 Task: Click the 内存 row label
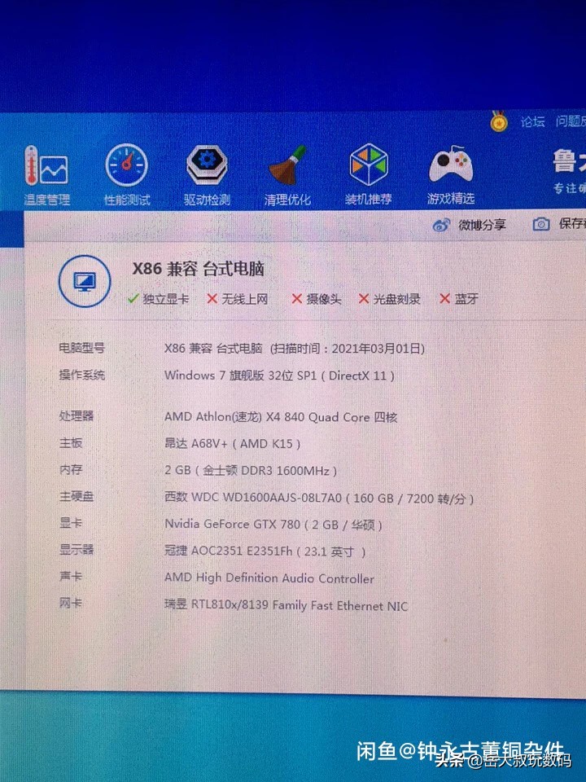coord(71,469)
